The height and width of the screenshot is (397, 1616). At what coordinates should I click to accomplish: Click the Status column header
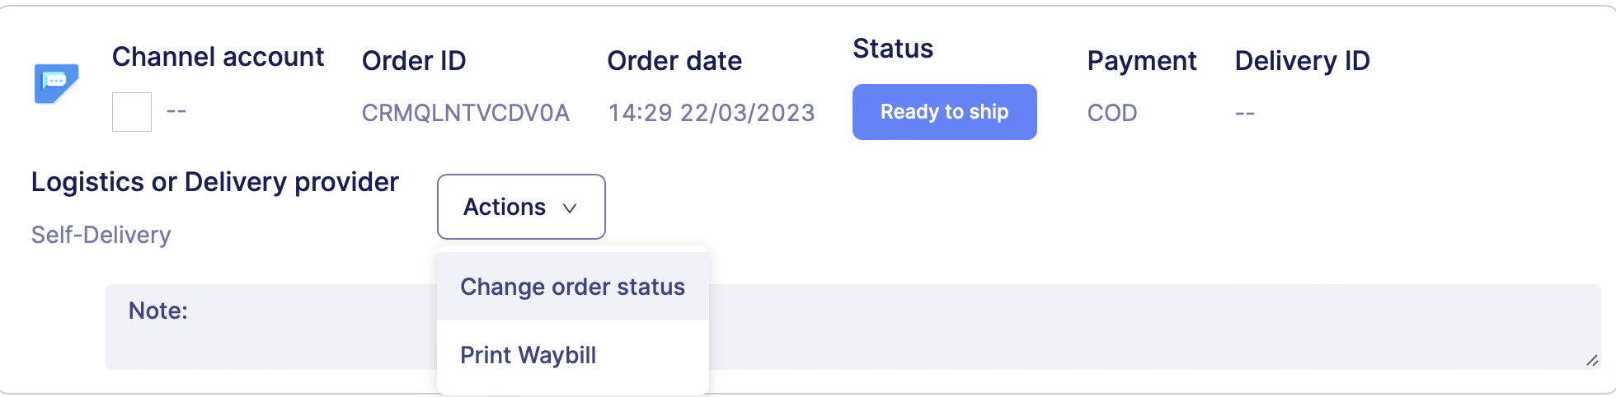892,49
